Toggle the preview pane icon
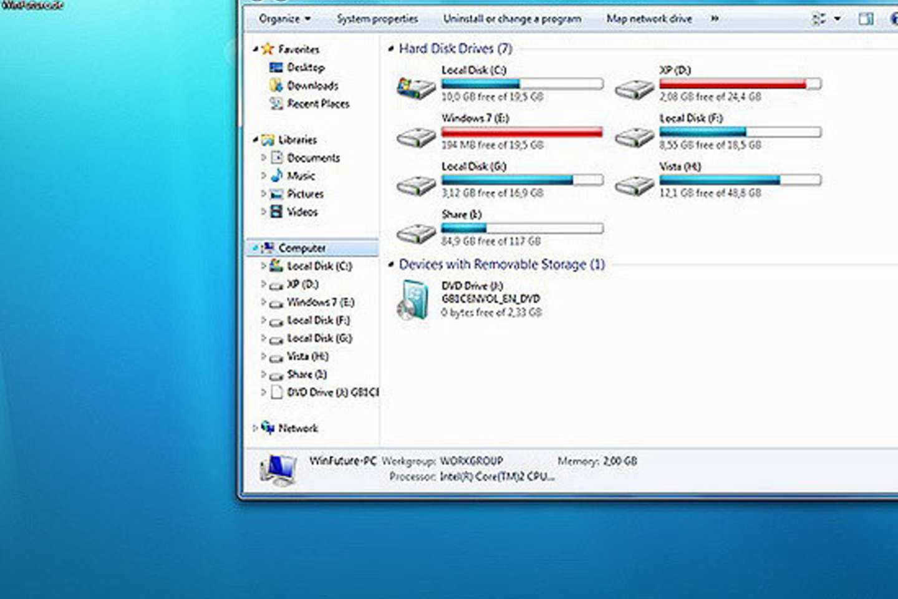Image resolution: width=898 pixels, height=599 pixels. coord(866,19)
